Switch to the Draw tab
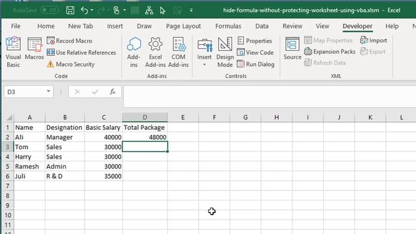The height and width of the screenshot is (234, 416). click(x=144, y=26)
